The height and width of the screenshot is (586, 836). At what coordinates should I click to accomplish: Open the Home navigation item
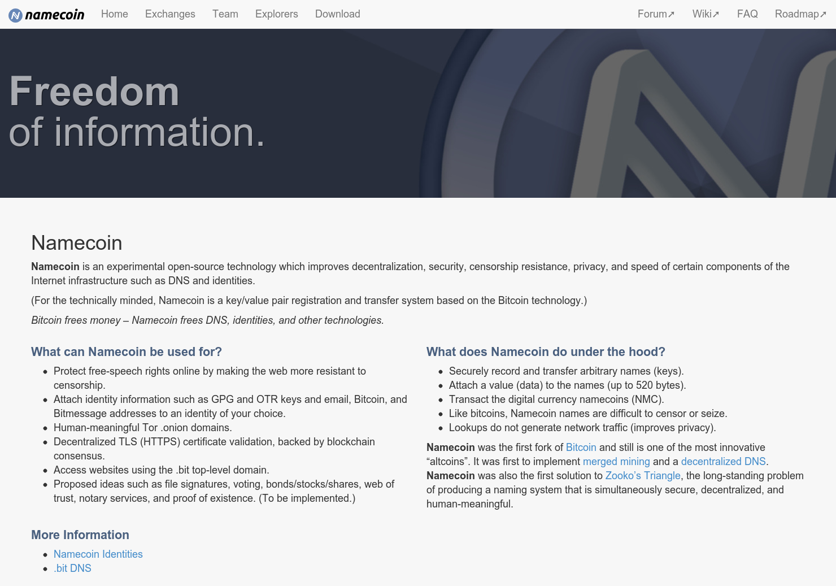114,14
